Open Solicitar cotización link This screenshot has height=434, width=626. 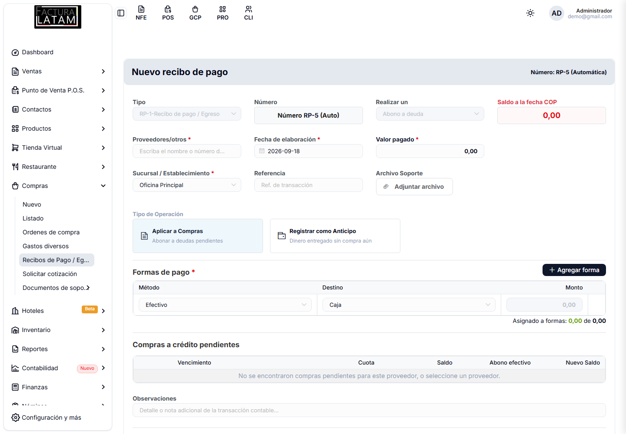50,274
